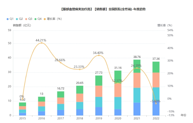193x123 pixels.
Task: Click the 增长率(%) right axis title
Action: point(165,25)
